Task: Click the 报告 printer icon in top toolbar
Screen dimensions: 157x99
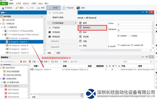Action: click(x=38, y=8)
